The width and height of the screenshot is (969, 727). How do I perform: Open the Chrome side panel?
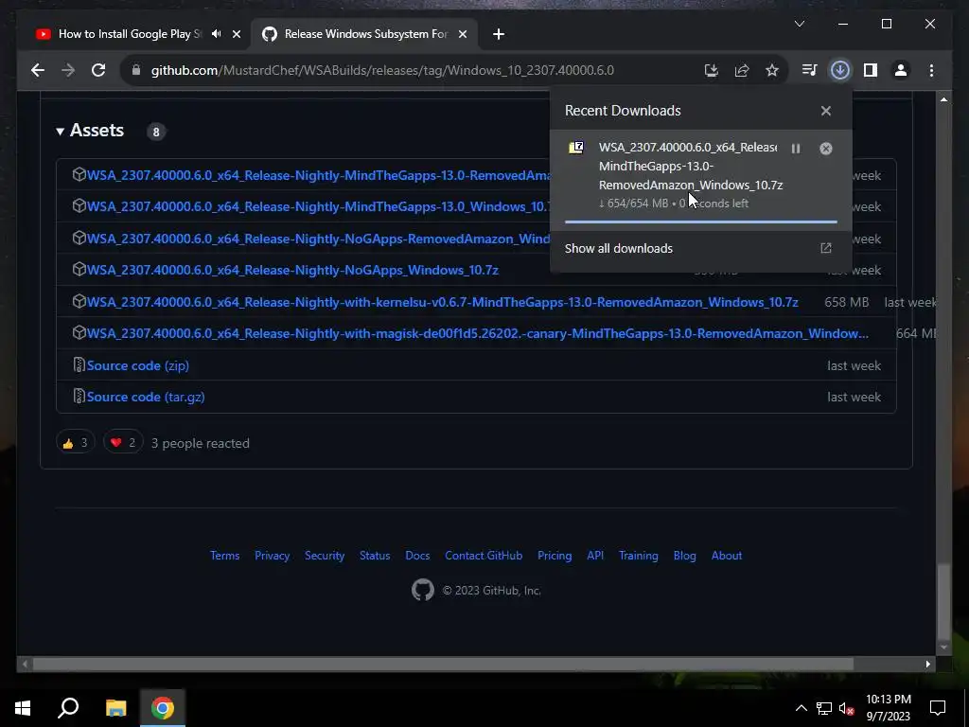871,70
